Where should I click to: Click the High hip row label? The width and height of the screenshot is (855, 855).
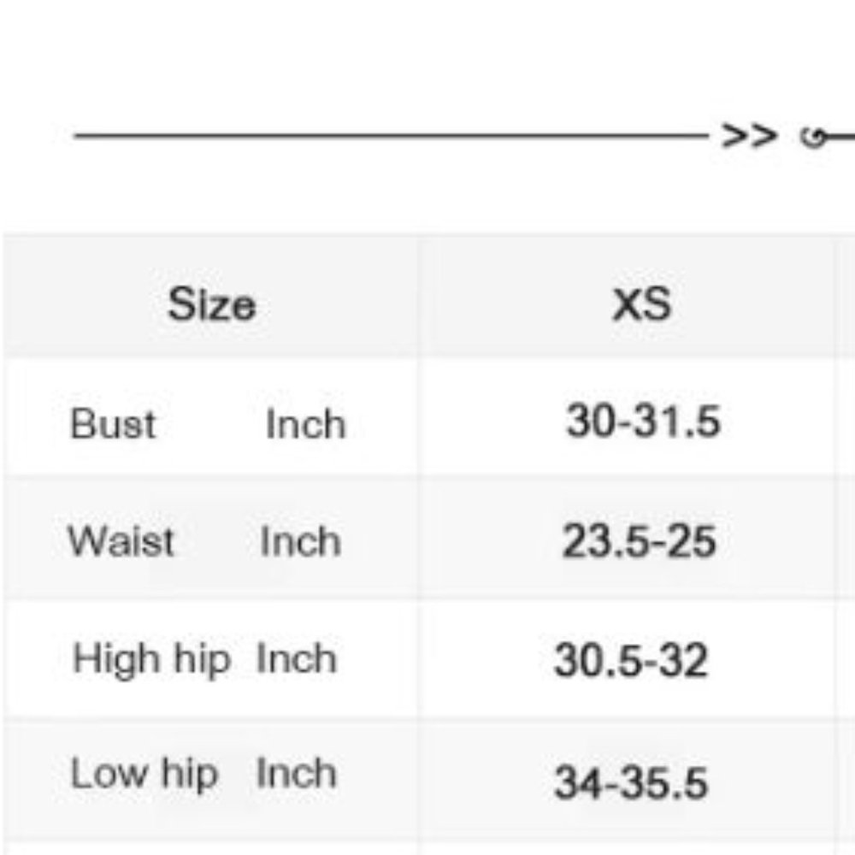(x=151, y=659)
